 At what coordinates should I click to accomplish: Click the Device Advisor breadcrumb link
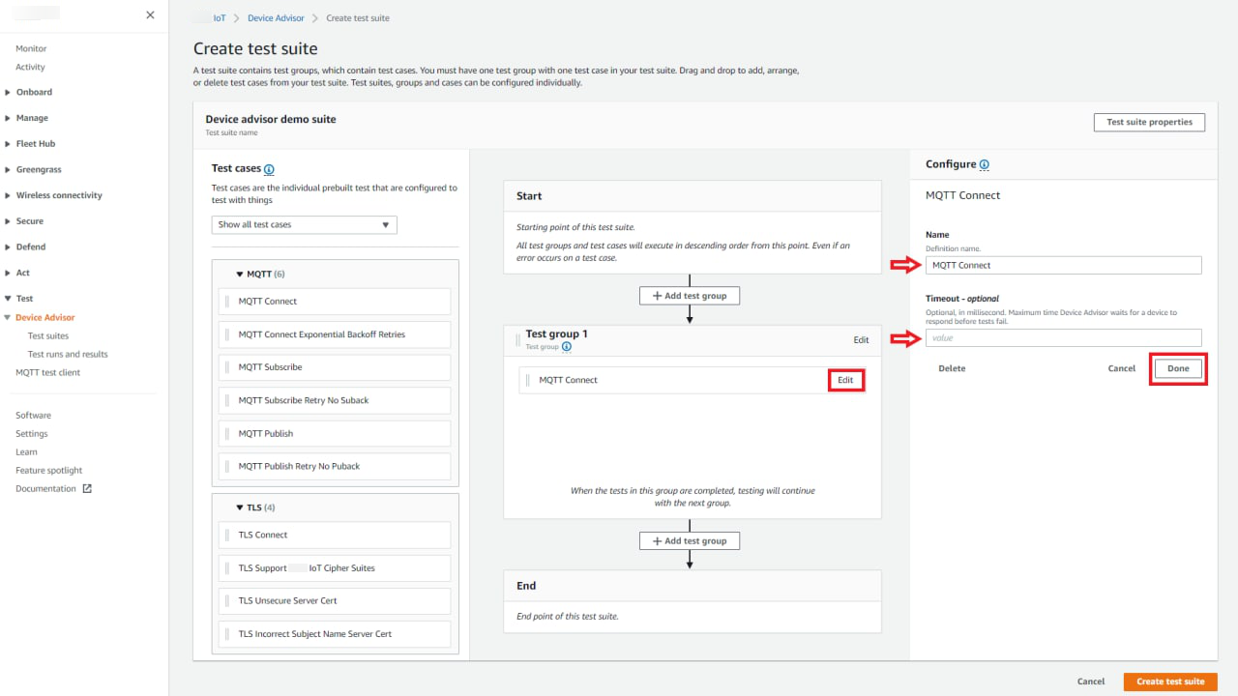tap(275, 18)
